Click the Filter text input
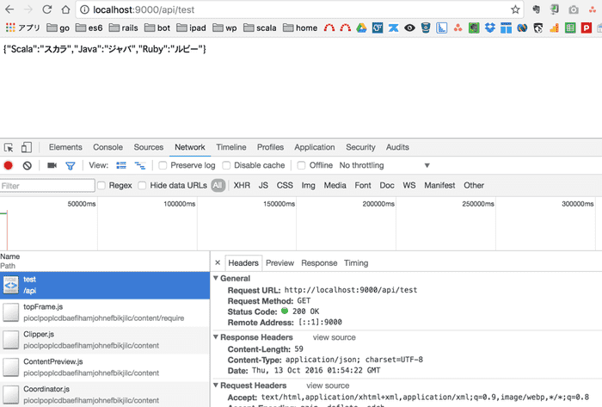The image size is (602, 407). coord(47,185)
